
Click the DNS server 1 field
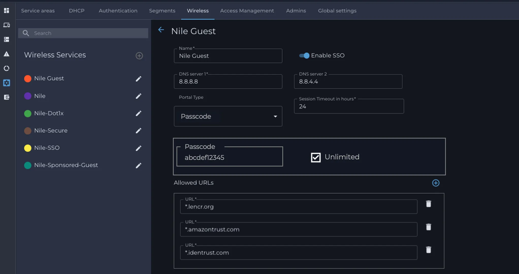click(228, 81)
